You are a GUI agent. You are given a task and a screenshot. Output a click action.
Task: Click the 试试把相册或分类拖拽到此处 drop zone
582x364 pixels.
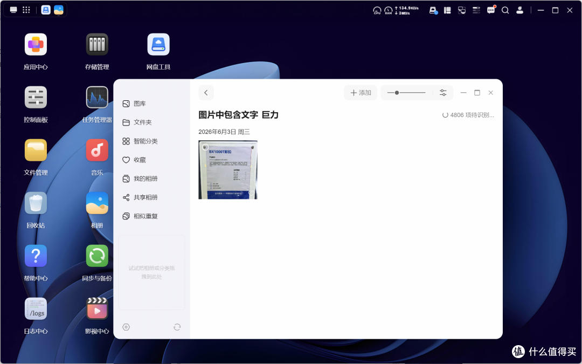(151, 272)
